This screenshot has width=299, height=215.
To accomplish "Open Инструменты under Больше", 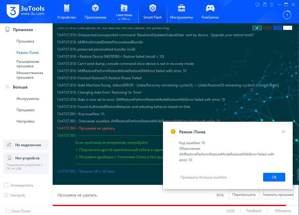I will 28,99.
